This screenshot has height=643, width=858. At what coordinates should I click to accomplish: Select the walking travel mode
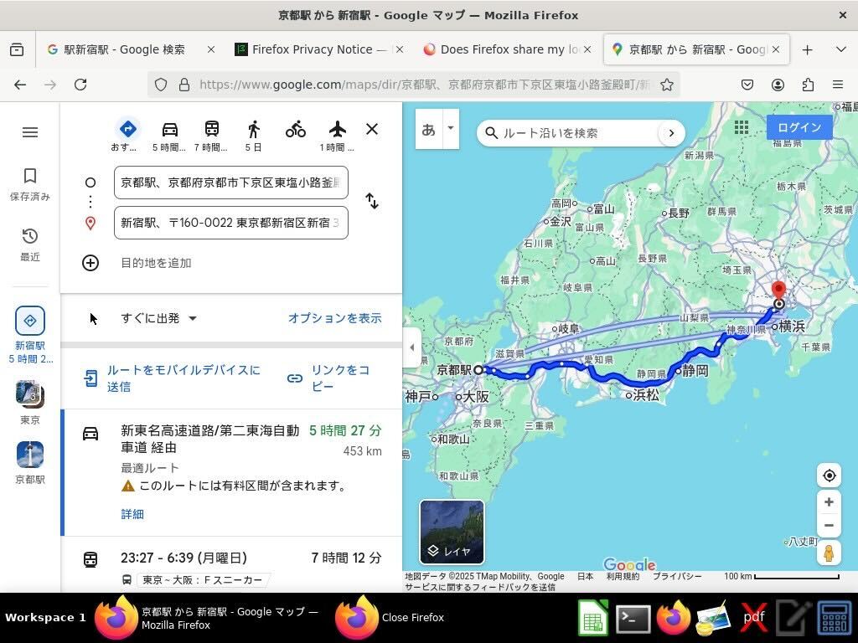tap(253, 135)
